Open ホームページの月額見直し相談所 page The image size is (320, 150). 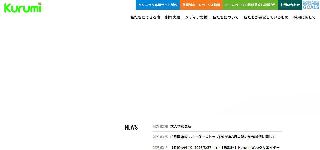pos(250,5)
